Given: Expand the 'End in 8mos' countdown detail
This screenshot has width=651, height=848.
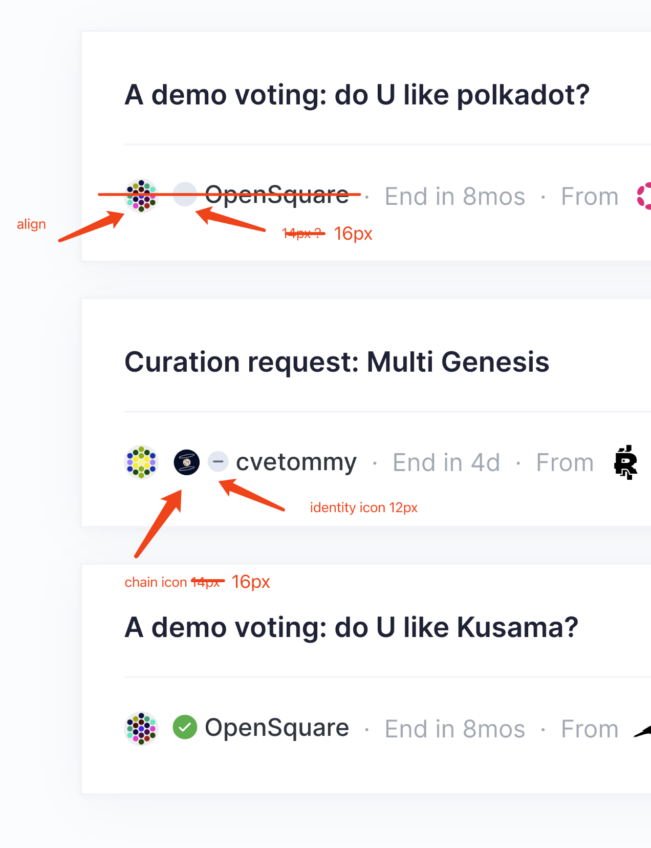Looking at the screenshot, I should 454,196.
